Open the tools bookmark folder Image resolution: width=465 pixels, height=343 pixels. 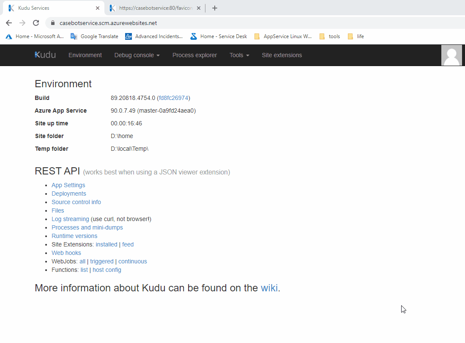(330, 36)
